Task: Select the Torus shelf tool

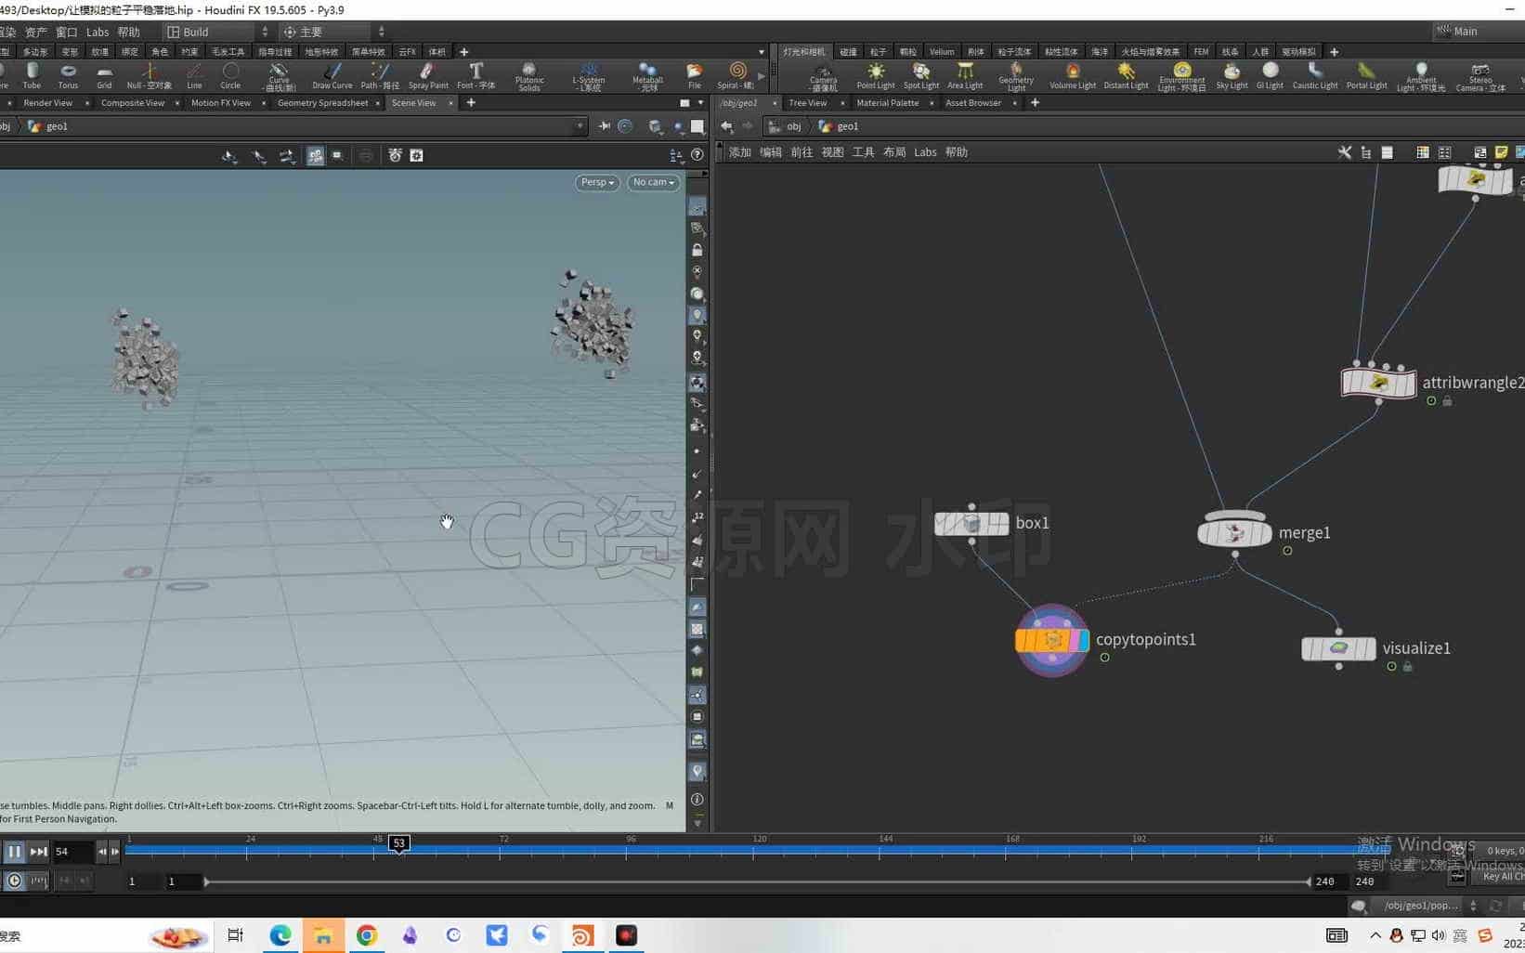Action: [x=68, y=76]
